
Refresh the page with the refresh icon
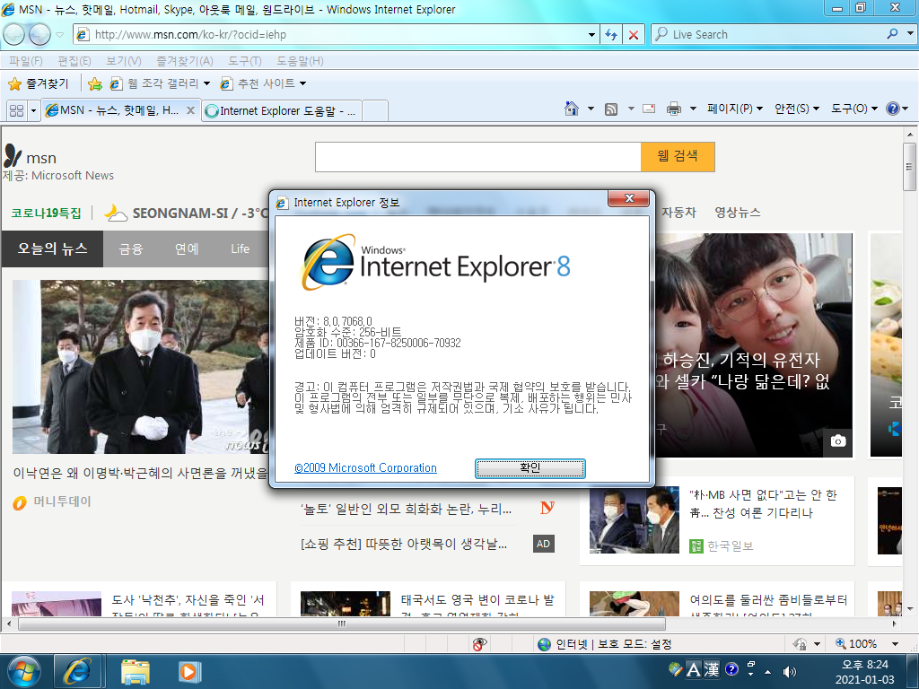611,35
